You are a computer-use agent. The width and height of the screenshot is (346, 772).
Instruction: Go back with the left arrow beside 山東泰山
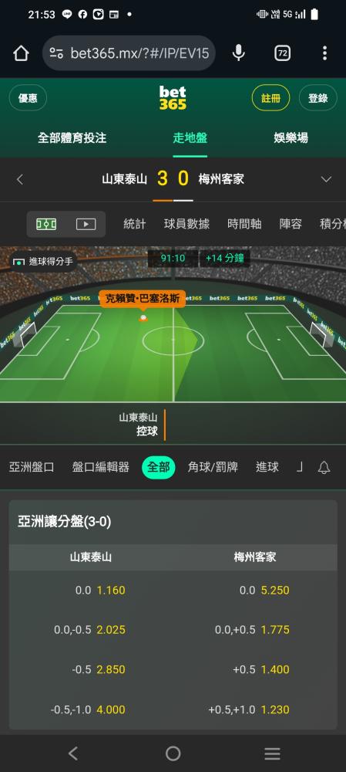(x=20, y=180)
